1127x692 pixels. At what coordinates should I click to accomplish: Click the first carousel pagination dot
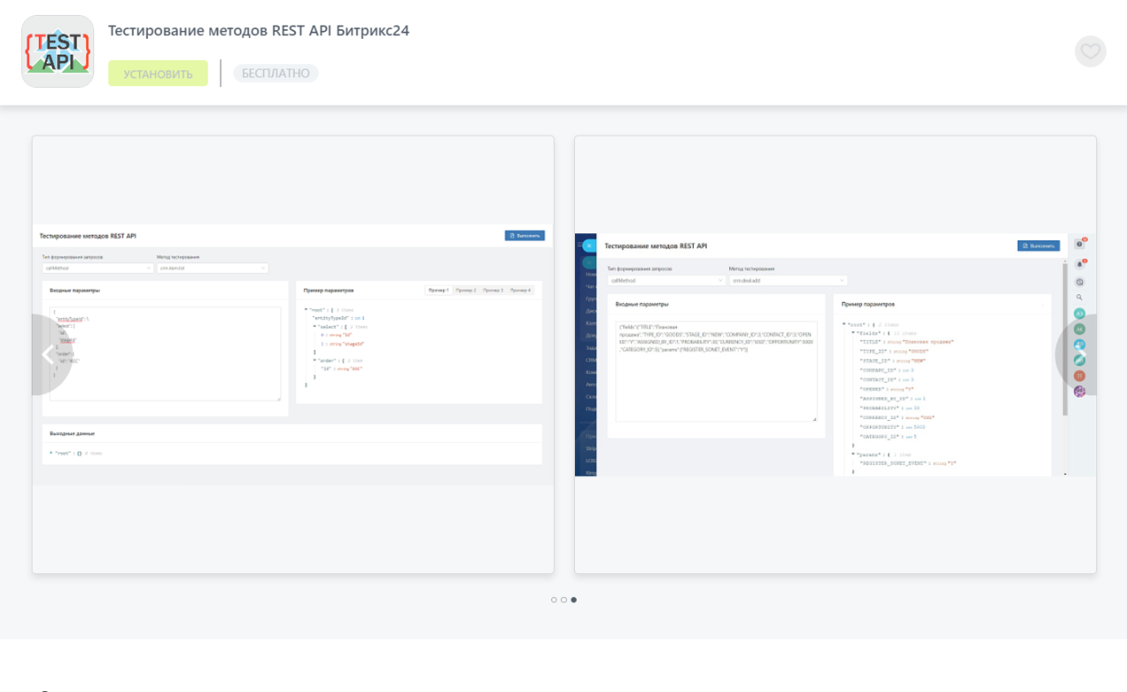click(553, 600)
